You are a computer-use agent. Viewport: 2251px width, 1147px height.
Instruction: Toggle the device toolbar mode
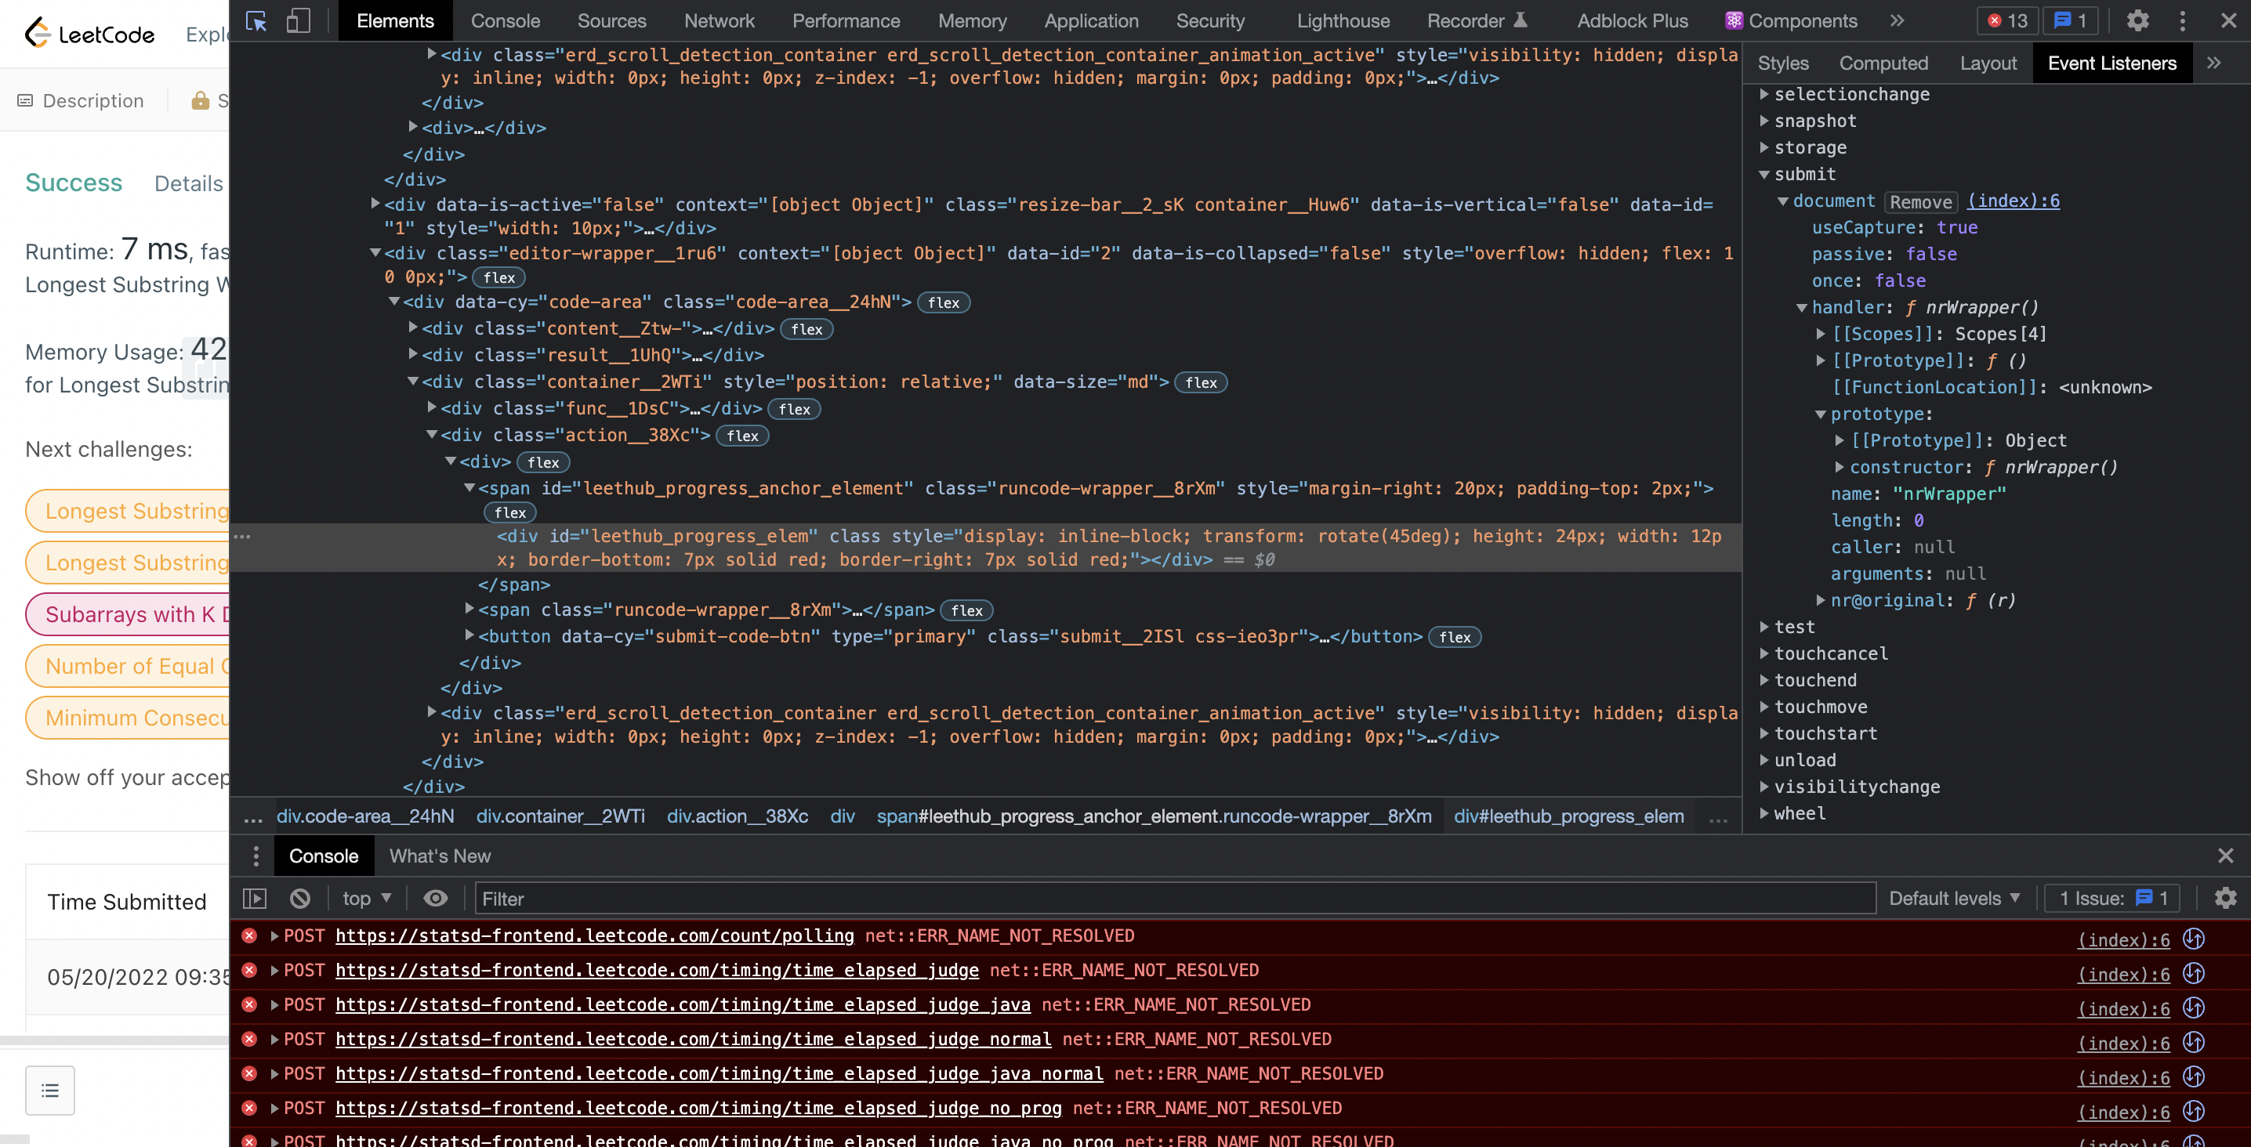(298, 21)
